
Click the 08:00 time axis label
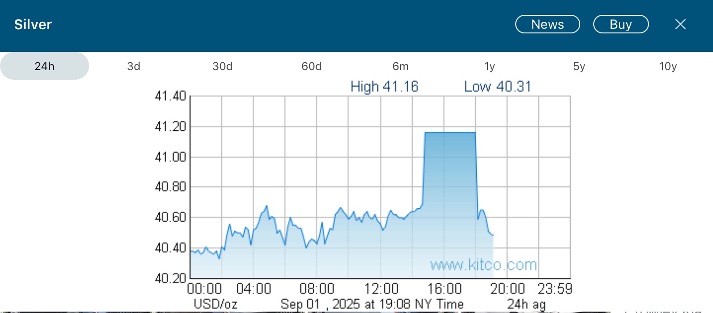tap(317, 289)
